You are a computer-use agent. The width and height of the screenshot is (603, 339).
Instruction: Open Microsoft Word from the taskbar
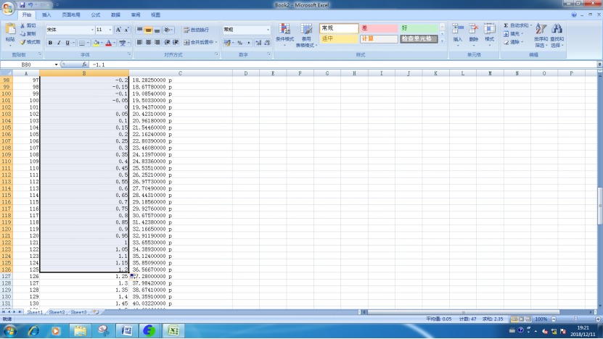click(x=127, y=330)
